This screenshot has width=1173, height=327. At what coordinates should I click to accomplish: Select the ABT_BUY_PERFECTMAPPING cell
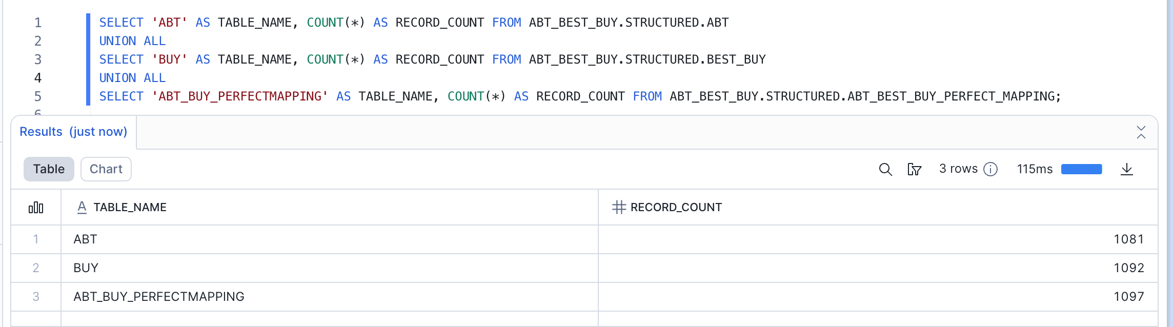159,297
